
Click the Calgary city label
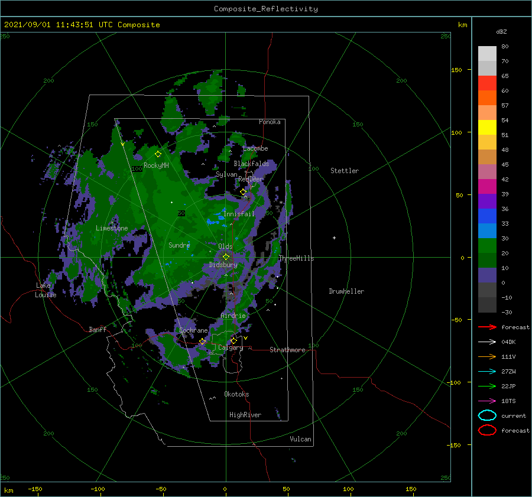[x=231, y=347]
